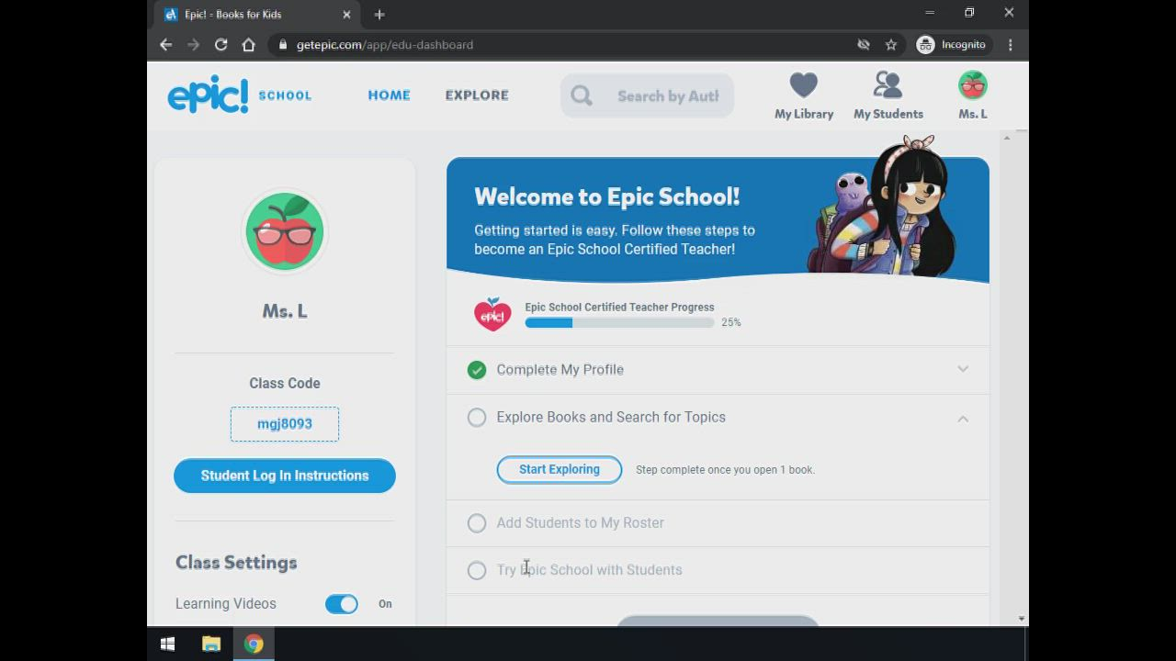Click the Chrome taskbar icon
The image size is (1176, 661).
254,644
